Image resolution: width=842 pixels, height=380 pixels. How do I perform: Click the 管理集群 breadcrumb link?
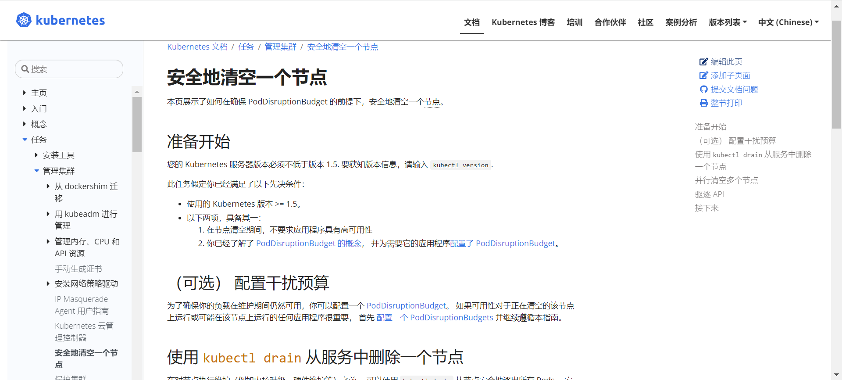pos(281,47)
